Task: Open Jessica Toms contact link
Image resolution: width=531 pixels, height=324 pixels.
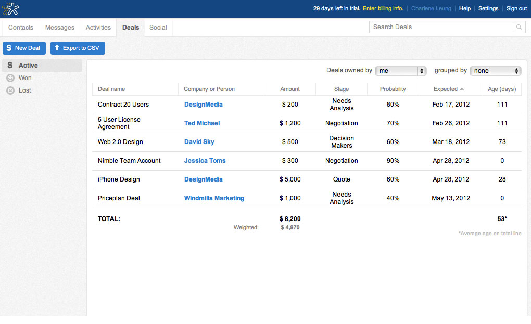Action: 205,161
